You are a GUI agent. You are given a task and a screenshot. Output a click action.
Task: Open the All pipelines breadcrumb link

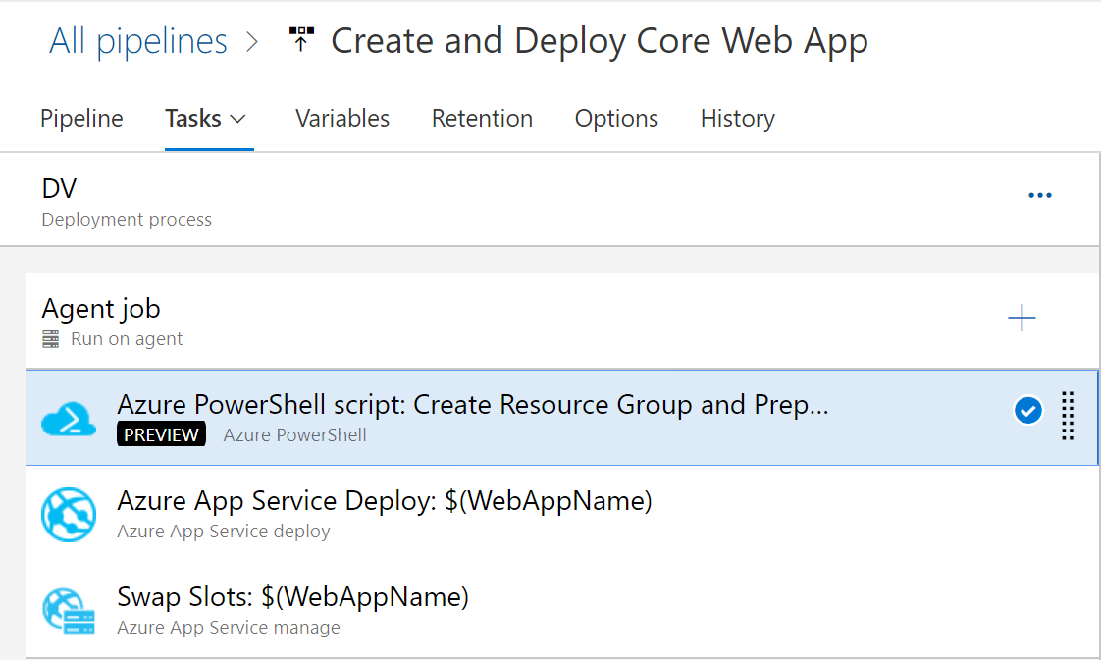138,41
